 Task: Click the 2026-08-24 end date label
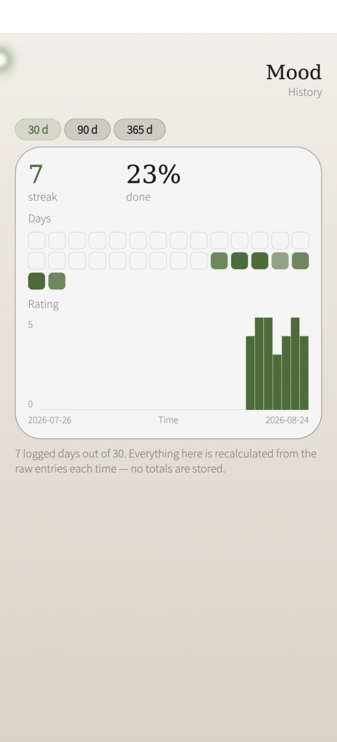click(287, 420)
